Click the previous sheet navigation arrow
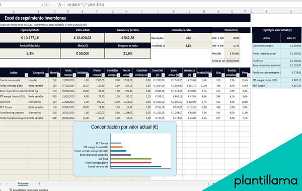 [x=1, y=184]
